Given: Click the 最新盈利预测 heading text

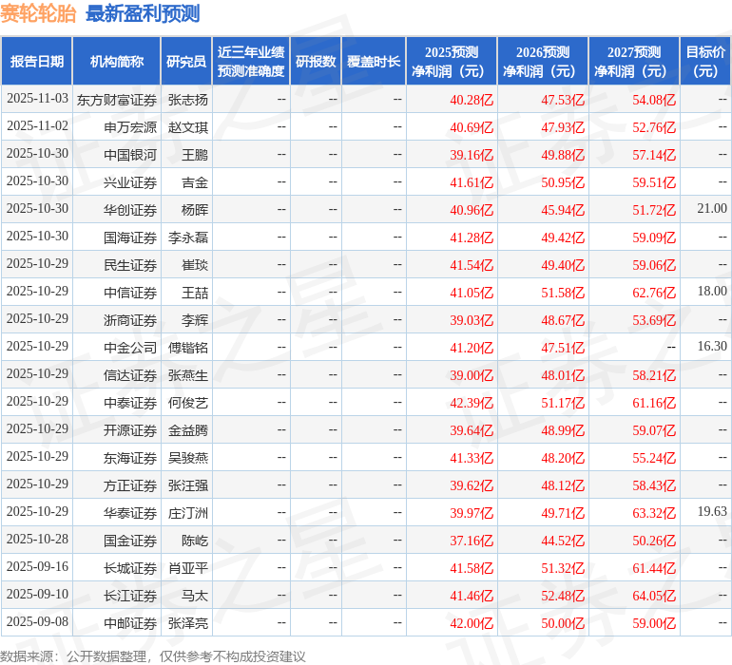Looking at the screenshot, I should 143,13.
